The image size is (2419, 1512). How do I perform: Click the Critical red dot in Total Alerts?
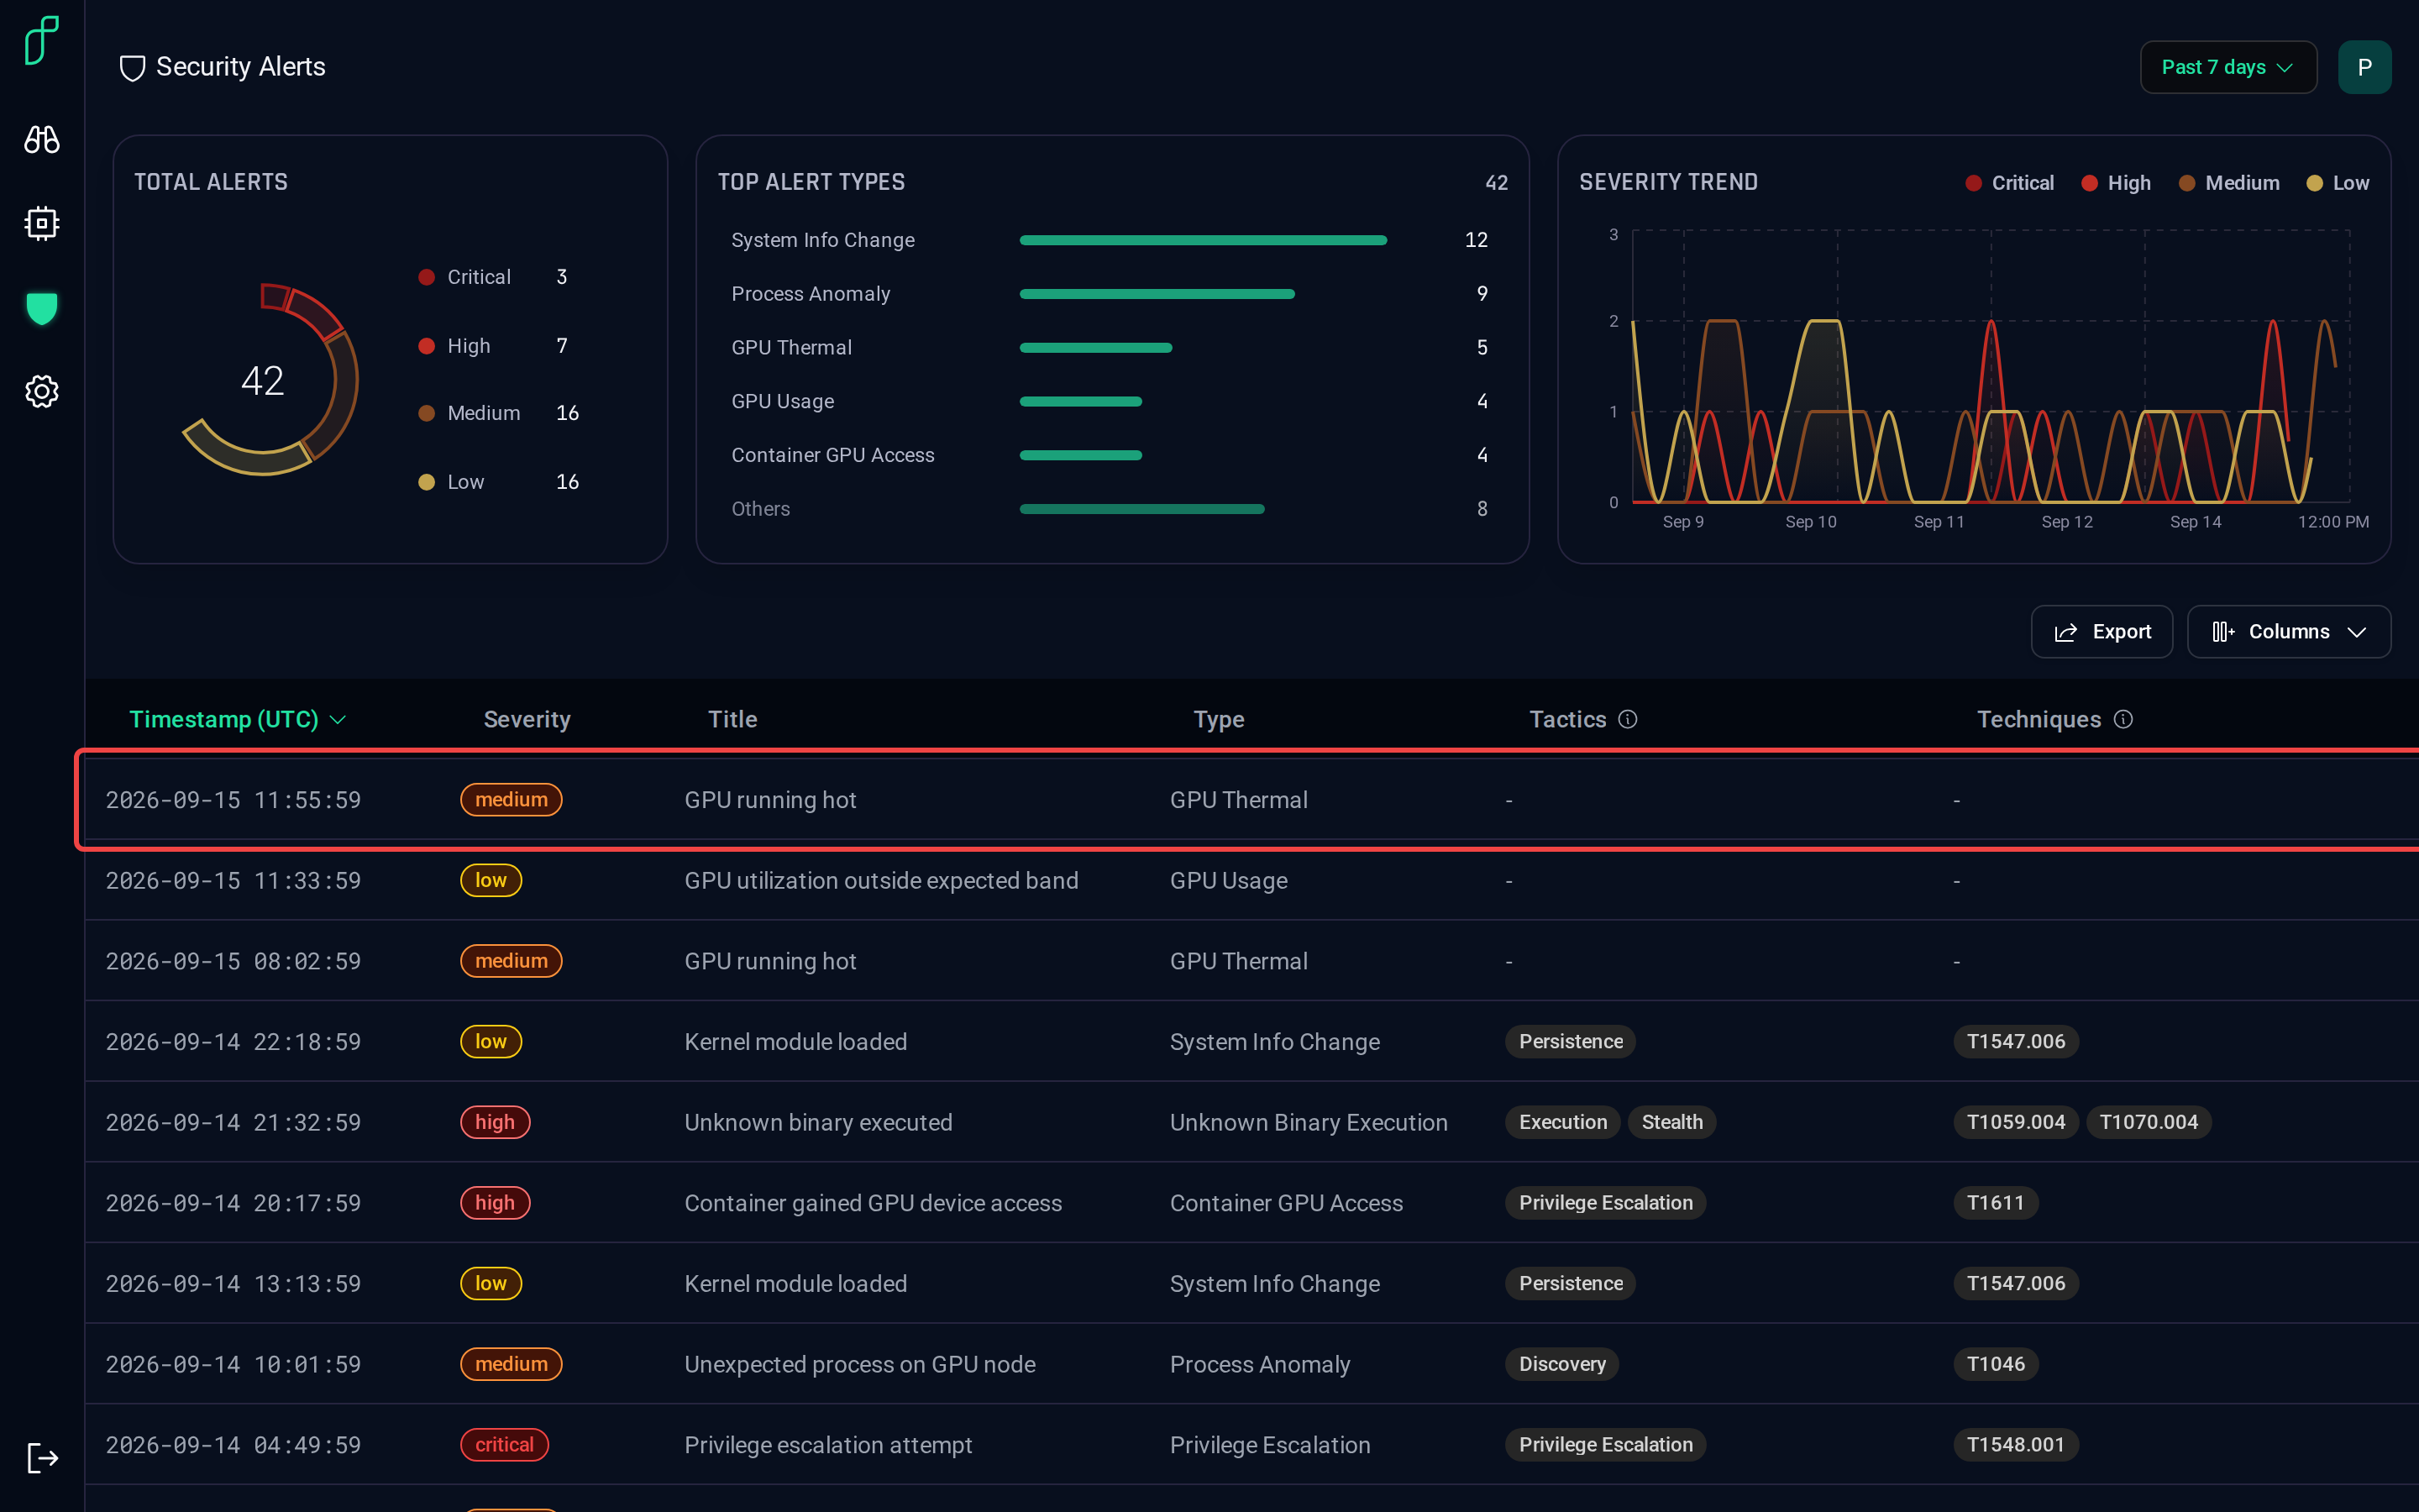pyautogui.click(x=427, y=277)
